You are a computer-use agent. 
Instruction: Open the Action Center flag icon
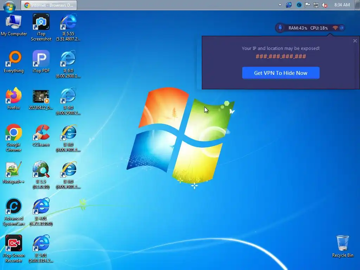(x=307, y=5)
